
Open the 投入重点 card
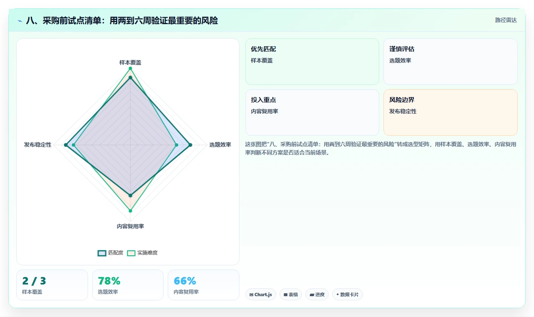pyautogui.click(x=312, y=112)
